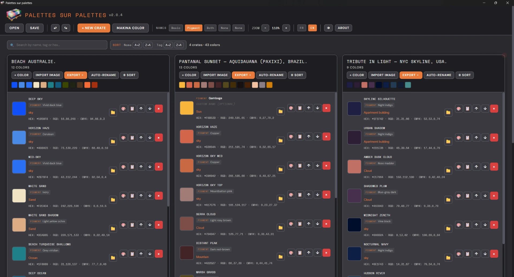Decrease zoom with the minus button
Viewport: 514px width, 277px height.
(265, 28)
